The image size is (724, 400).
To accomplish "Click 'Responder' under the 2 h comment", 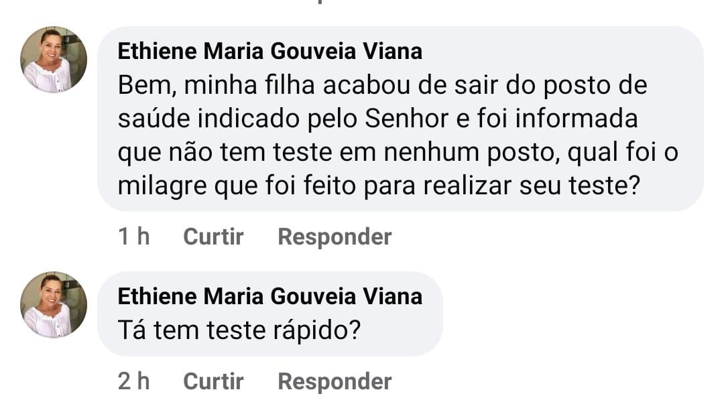I will point(335,381).
